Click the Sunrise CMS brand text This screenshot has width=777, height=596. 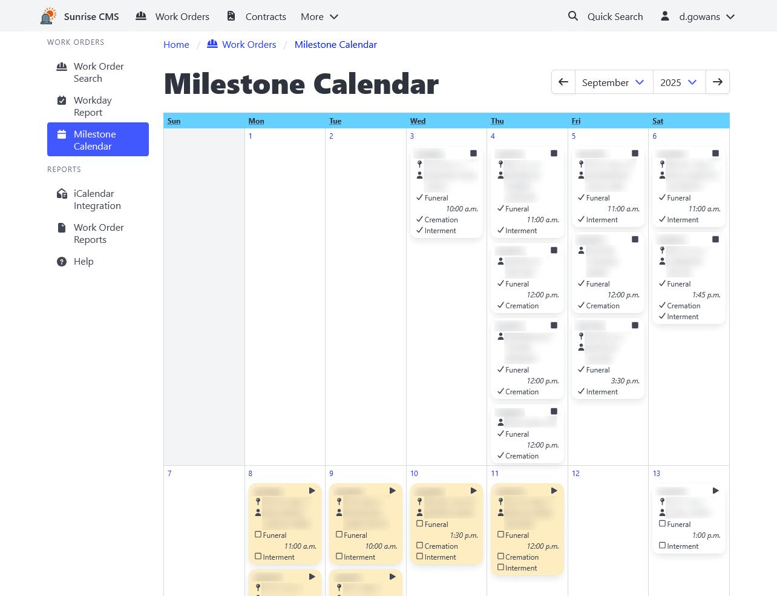coord(91,16)
